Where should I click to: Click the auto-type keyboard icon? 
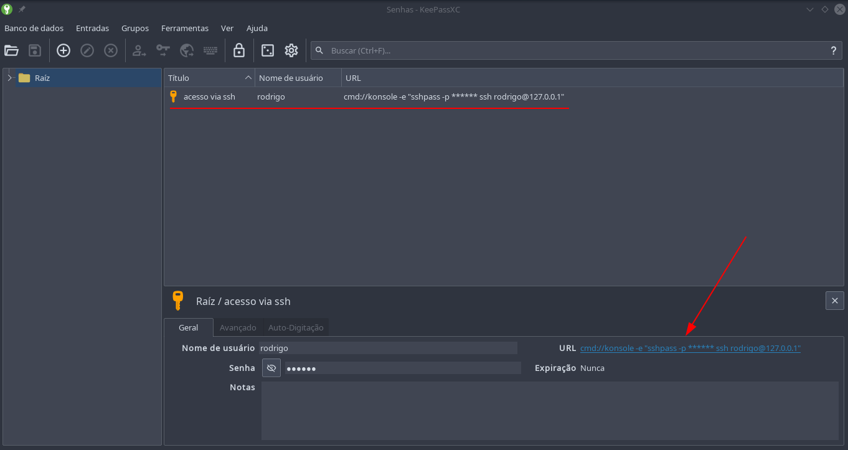(x=210, y=50)
